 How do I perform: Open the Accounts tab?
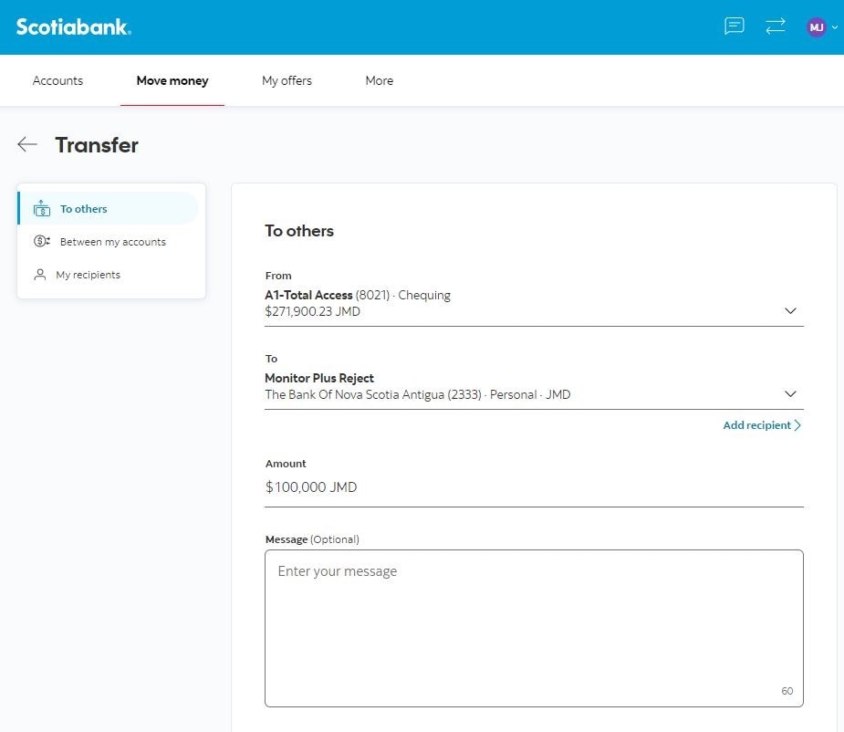coord(57,80)
